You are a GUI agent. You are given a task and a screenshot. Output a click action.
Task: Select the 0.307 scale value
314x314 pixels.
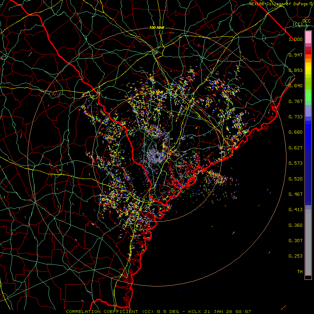pos(296,241)
